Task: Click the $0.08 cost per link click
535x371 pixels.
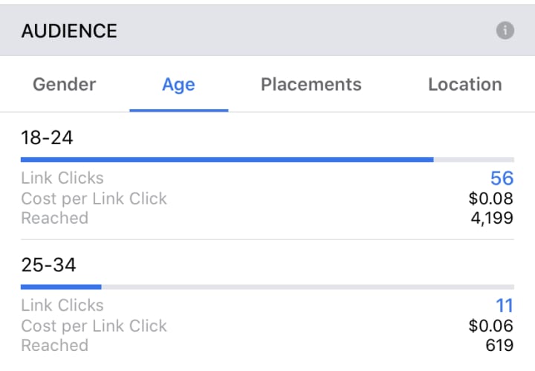Action: 490,199
